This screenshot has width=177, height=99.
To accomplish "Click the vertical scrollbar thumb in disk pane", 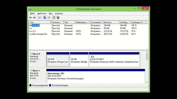I will [x=147, y=57].
